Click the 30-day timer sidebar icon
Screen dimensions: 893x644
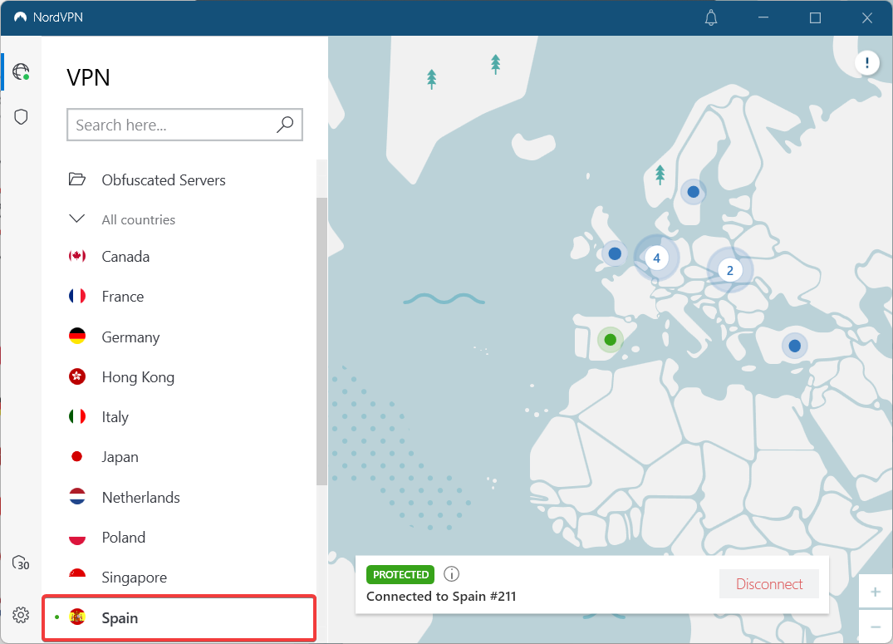21,563
